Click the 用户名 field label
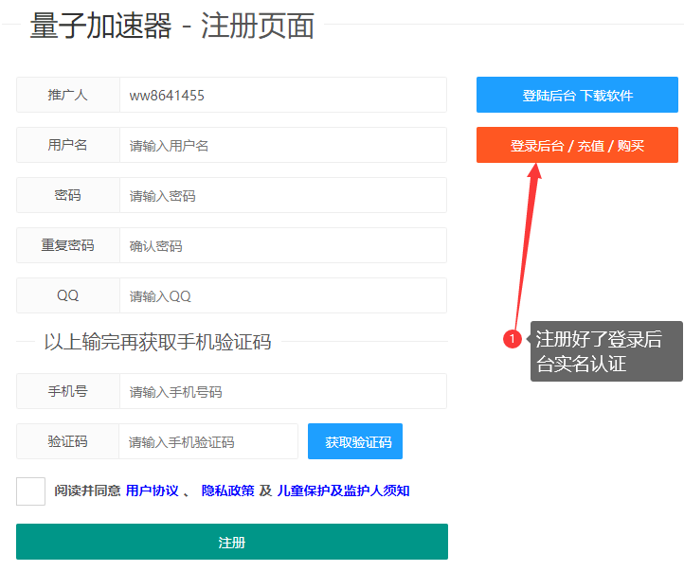 67,145
